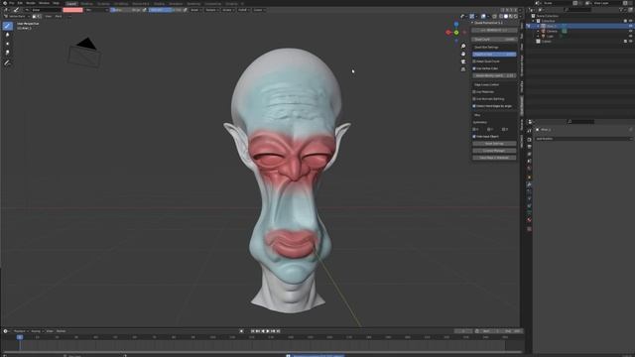This screenshot has width=635, height=357.
Task: Toggle Hide Input Object checkbox
Action: point(474,137)
